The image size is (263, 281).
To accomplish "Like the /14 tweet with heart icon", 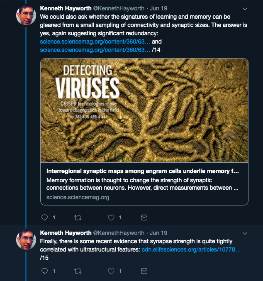I will (111, 217).
